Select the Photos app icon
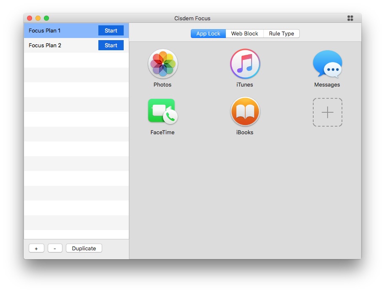The width and height of the screenshot is (385, 293). click(163, 64)
